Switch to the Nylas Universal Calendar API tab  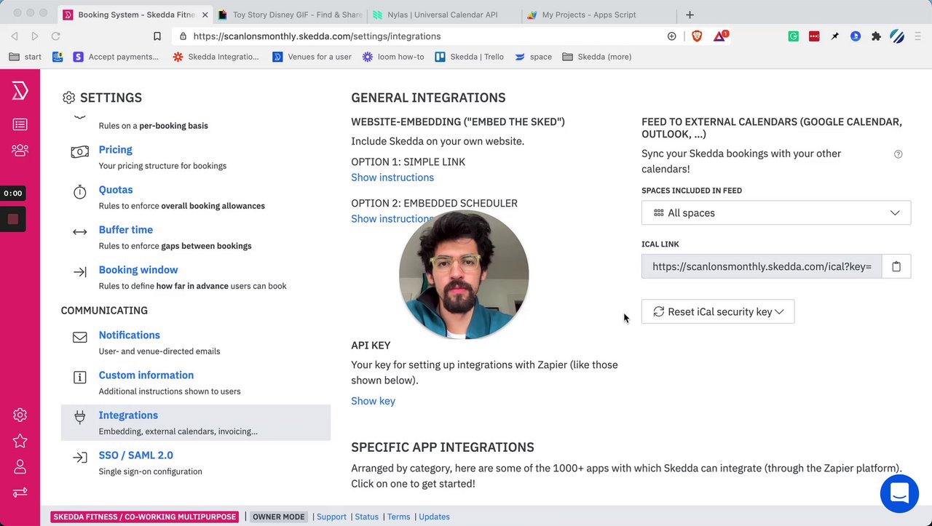(443, 15)
